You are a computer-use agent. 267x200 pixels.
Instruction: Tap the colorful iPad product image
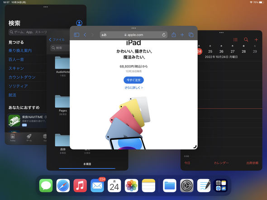128,123
